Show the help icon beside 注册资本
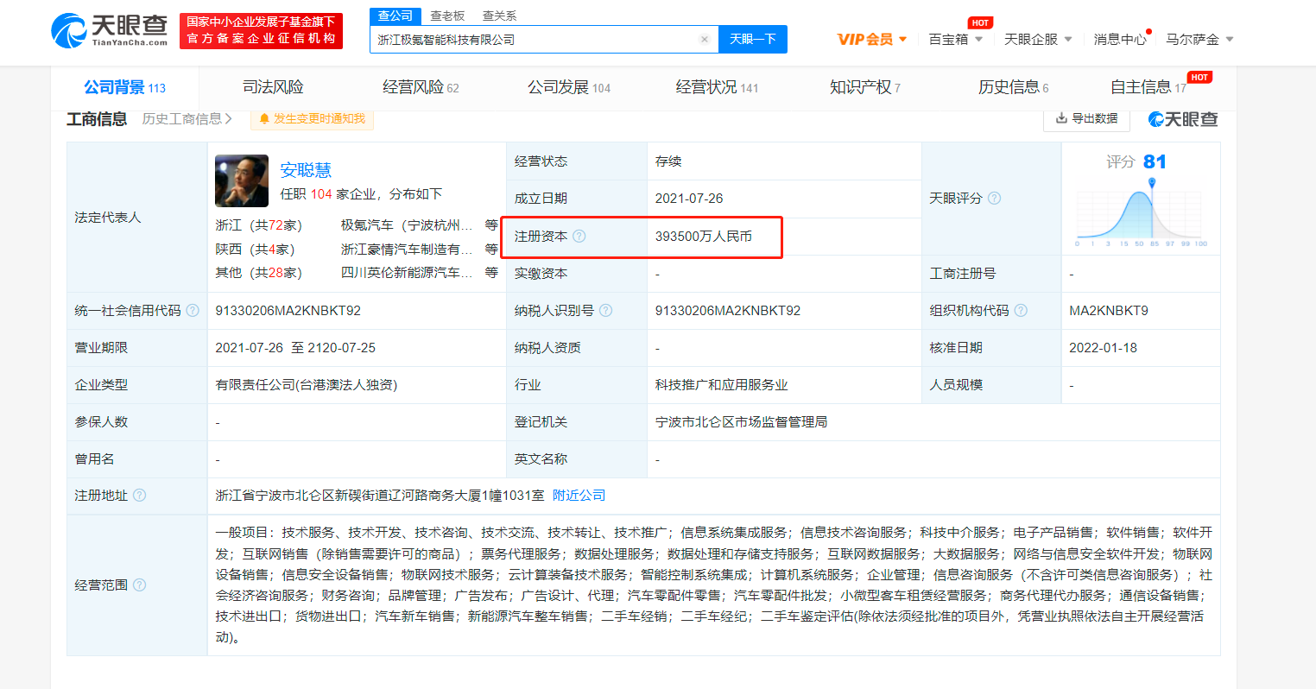 579,236
